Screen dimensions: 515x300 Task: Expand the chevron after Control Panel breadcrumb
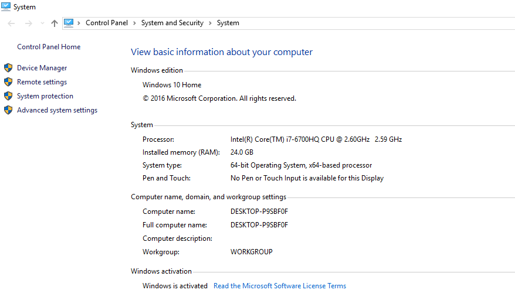tap(134, 23)
